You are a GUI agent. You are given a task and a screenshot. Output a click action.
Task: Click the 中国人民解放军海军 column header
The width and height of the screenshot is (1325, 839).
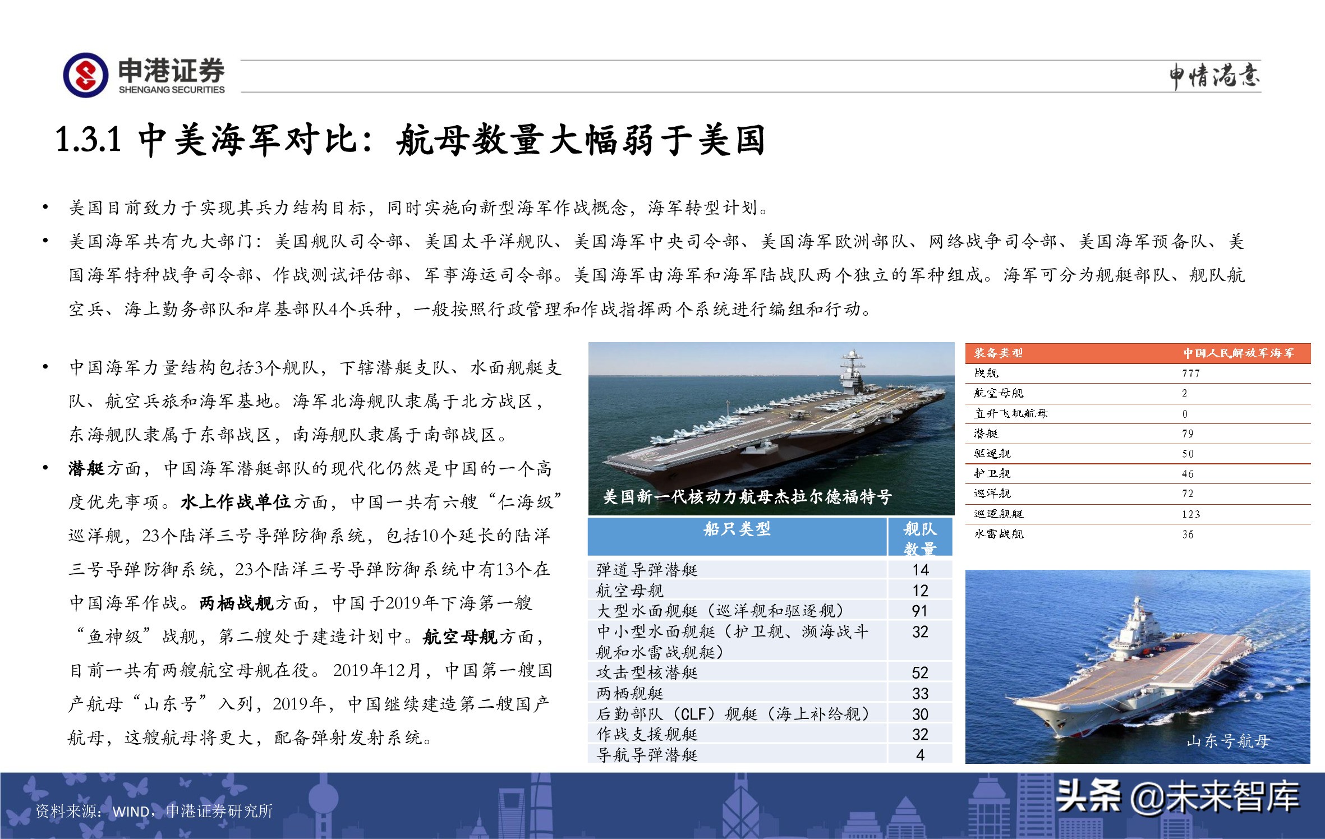[1239, 353]
